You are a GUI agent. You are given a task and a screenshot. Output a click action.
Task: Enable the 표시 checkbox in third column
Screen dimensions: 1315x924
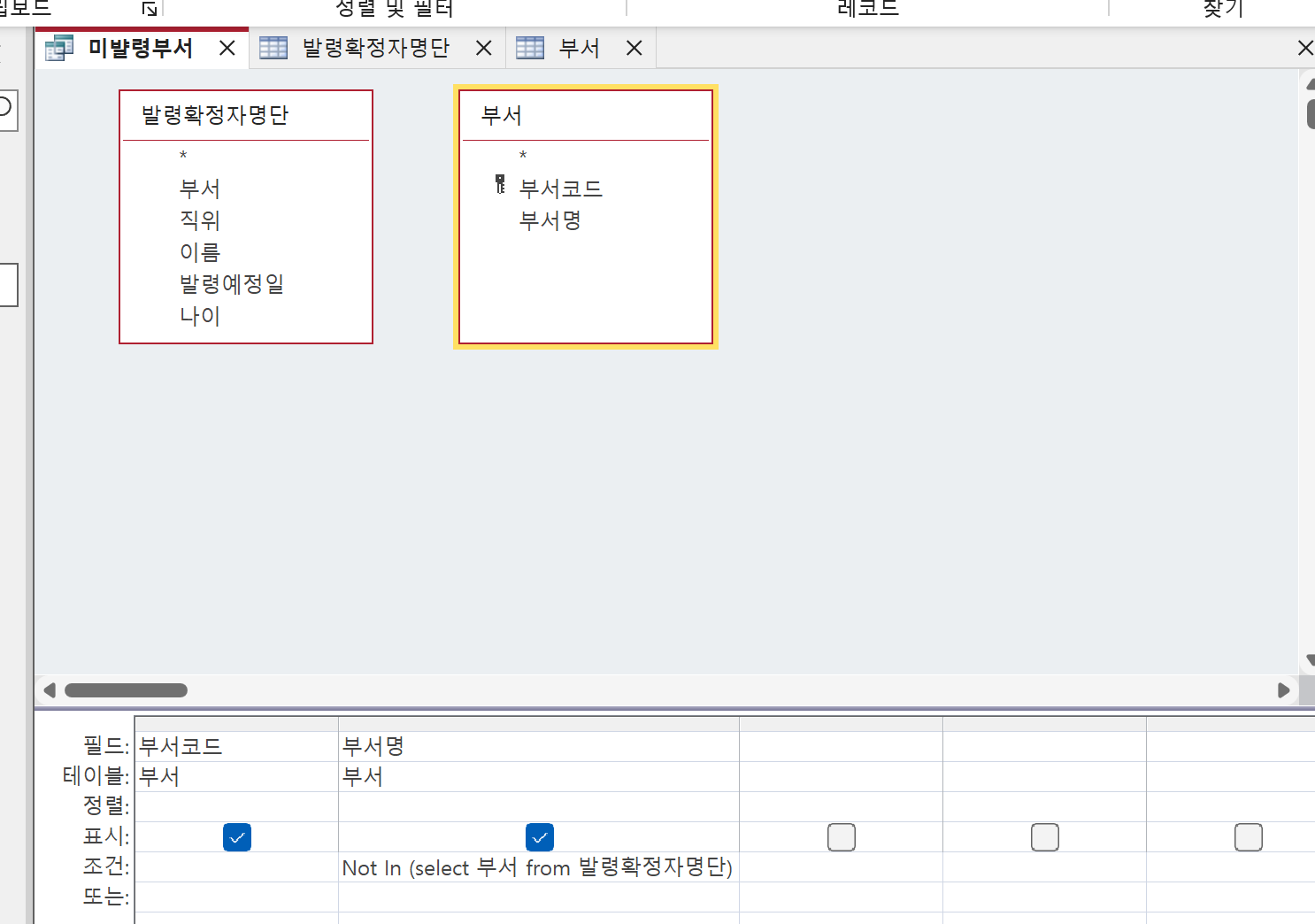pos(842,837)
